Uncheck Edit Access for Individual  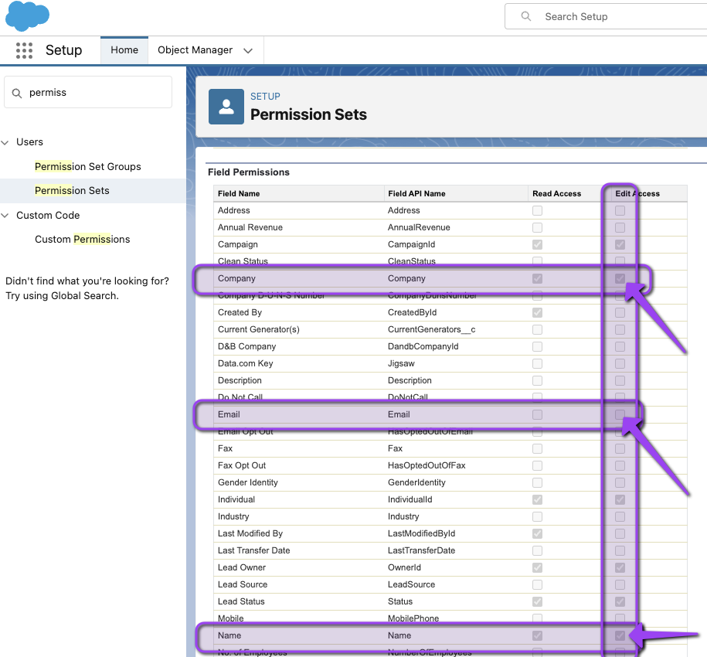point(620,499)
